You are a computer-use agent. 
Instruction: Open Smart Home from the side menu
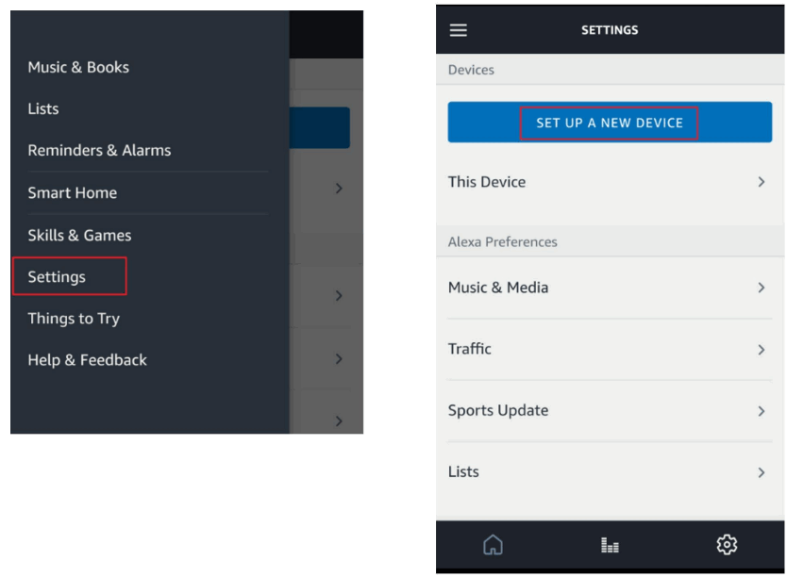pyautogui.click(x=72, y=192)
